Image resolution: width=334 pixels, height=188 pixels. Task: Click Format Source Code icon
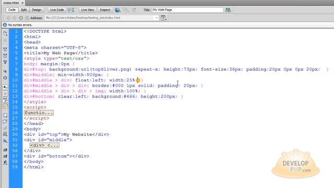click(x=5, y=162)
